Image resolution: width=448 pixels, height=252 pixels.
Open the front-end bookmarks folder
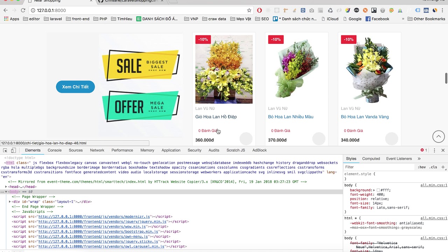click(77, 19)
